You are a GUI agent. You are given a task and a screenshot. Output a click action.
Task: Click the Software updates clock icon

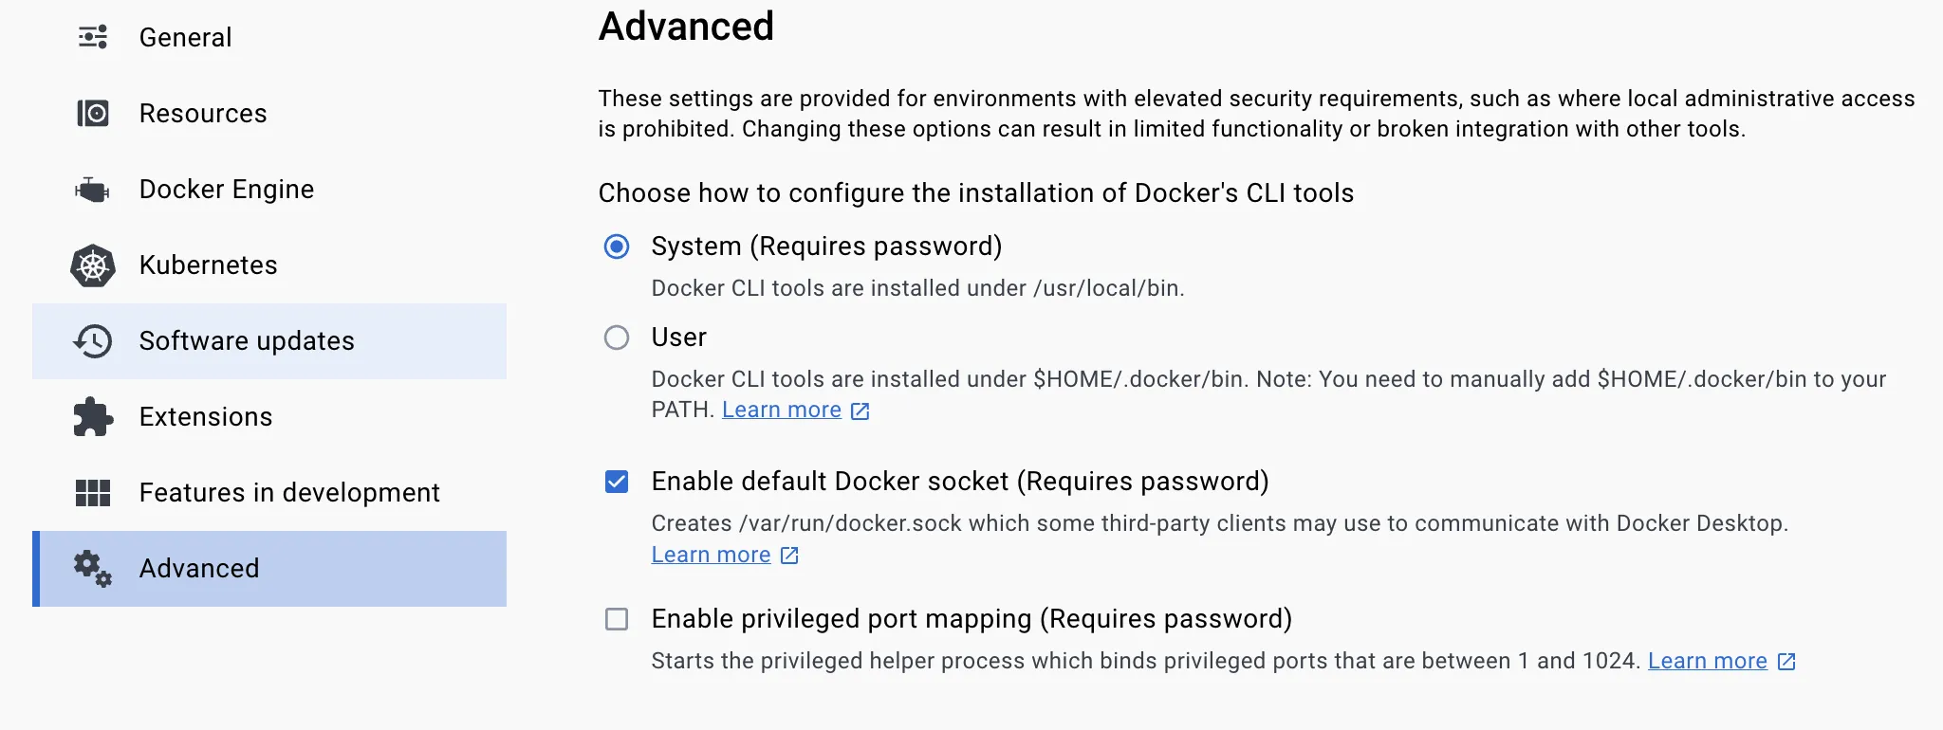pyautogui.click(x=93, y=341)
